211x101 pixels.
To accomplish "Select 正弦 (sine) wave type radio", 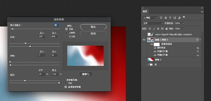I will click(66, 29).
